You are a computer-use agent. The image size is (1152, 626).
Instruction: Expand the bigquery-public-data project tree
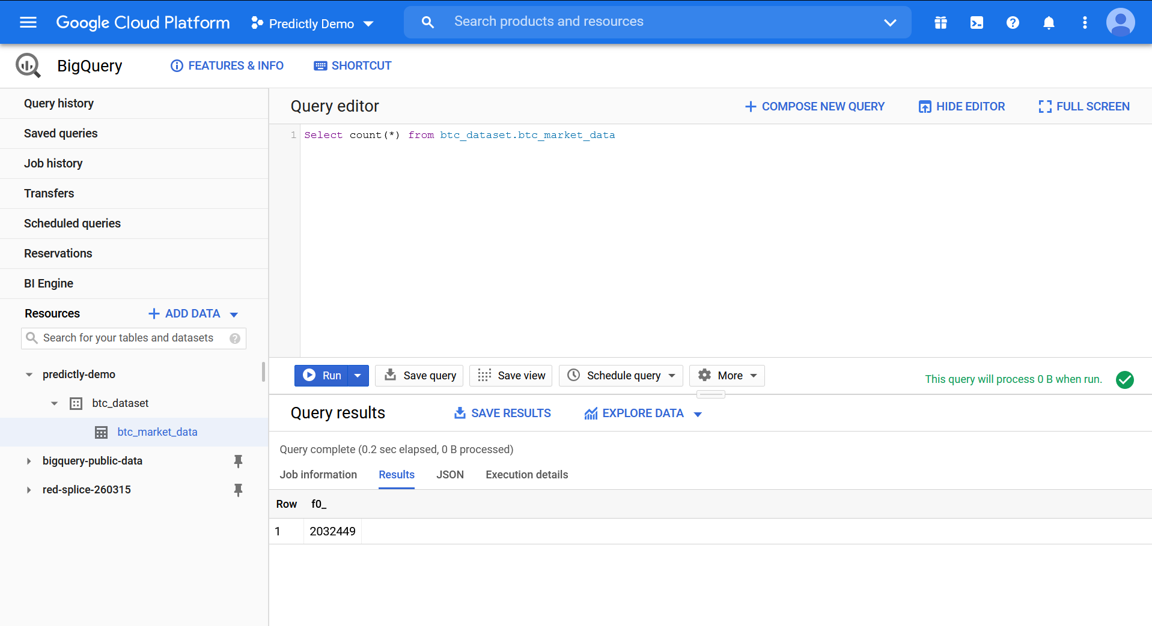(x=29, y=461)
